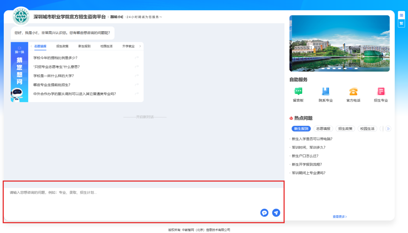Image resolution: width=408 pixels, height=233 pixels.
Task: Click the 换一换 refresh icon
Action: (x=20, y=49)
